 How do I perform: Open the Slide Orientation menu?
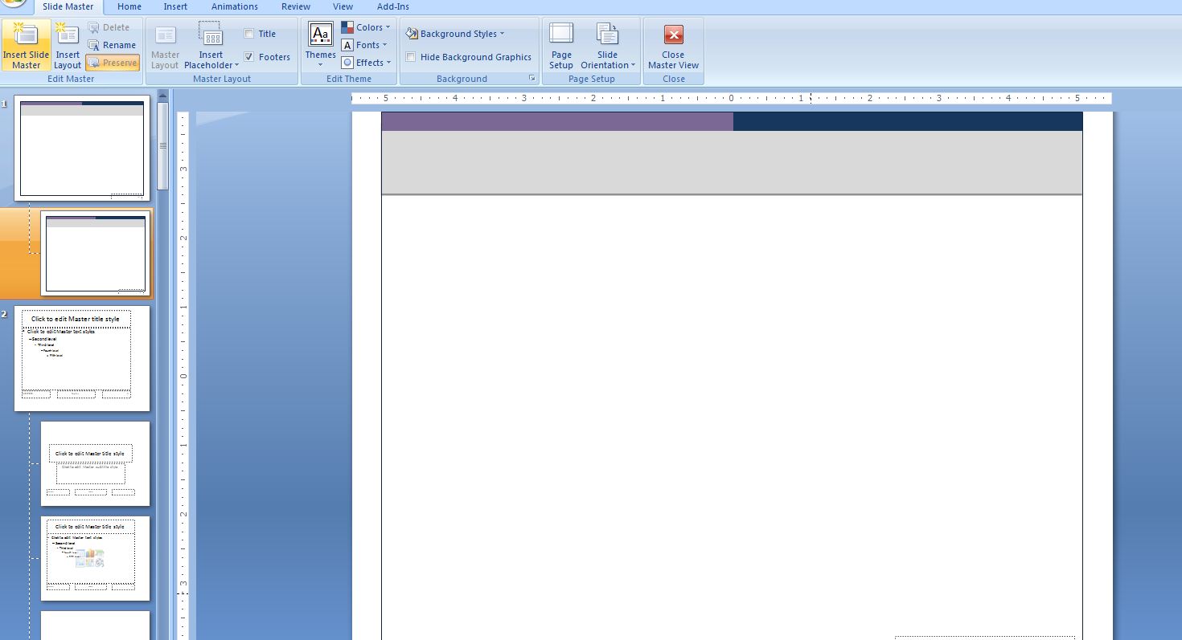pos(608,46)
